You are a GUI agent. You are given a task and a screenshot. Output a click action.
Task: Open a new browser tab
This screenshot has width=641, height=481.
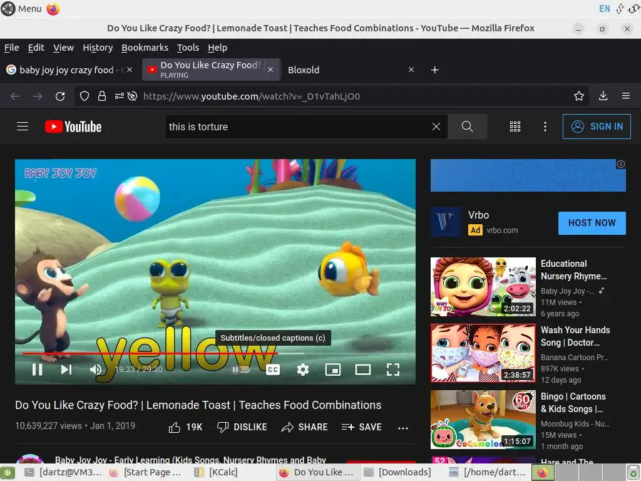pos(434,70)
